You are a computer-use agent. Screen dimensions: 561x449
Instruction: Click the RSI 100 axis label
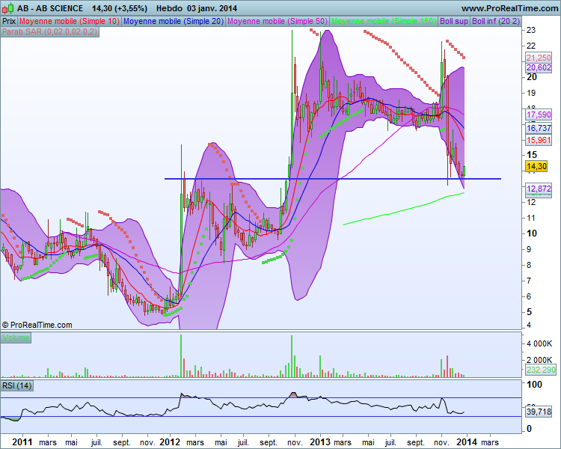tap(535, 385)
